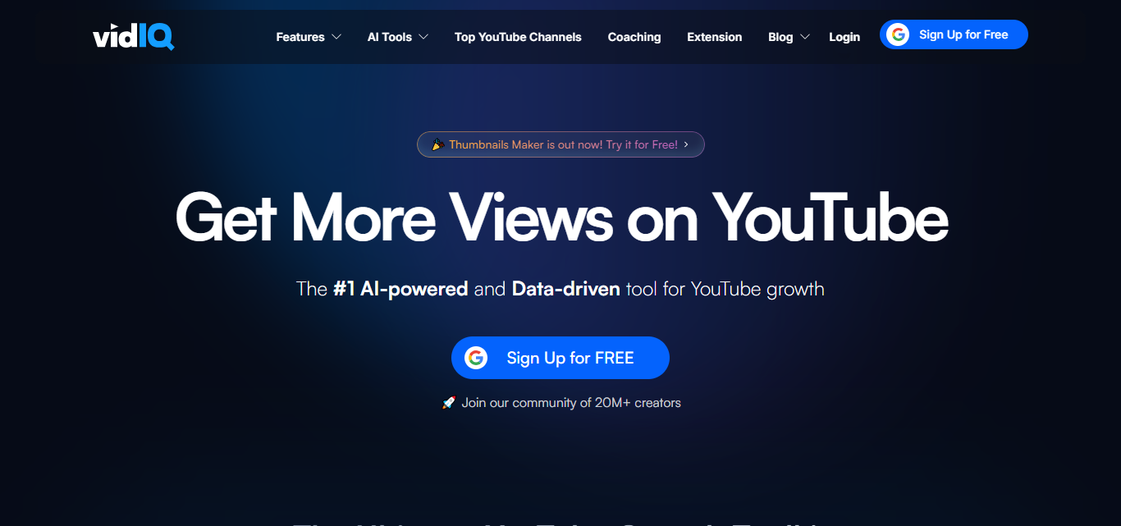Open the Thumbnails Maker announcement banner
Image resolution: width=1121 pixels, height=526 pixels.
tap(560, 144)
